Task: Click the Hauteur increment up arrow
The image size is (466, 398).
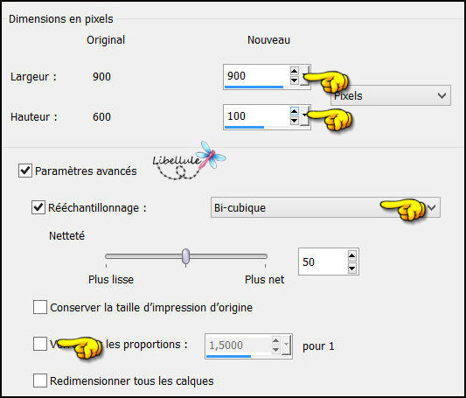Action: point(294,111)
